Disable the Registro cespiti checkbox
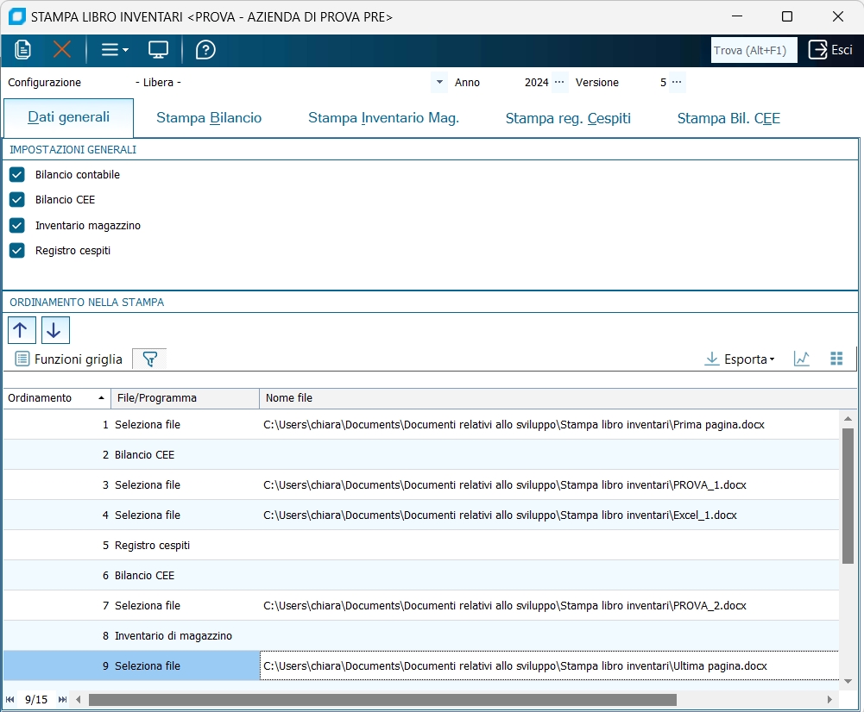This screenshot has height=712, width=864. tap(17, 251)
